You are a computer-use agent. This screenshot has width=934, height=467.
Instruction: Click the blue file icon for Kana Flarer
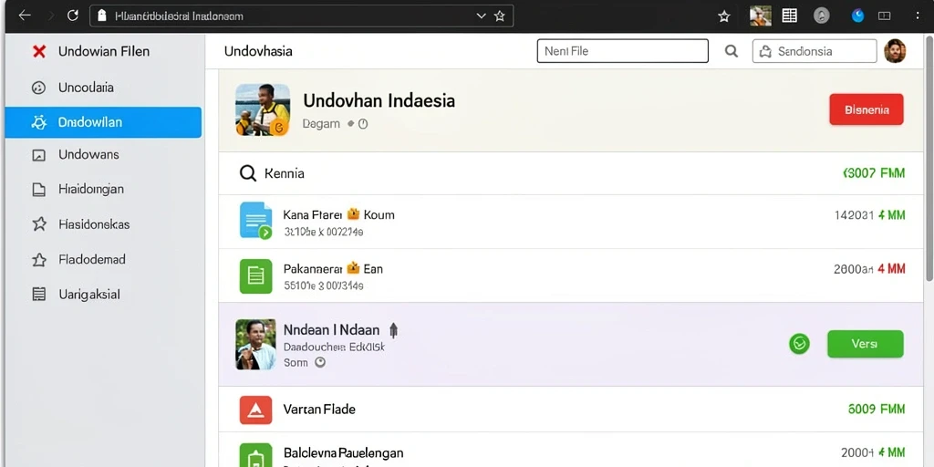tap(256, 221)
